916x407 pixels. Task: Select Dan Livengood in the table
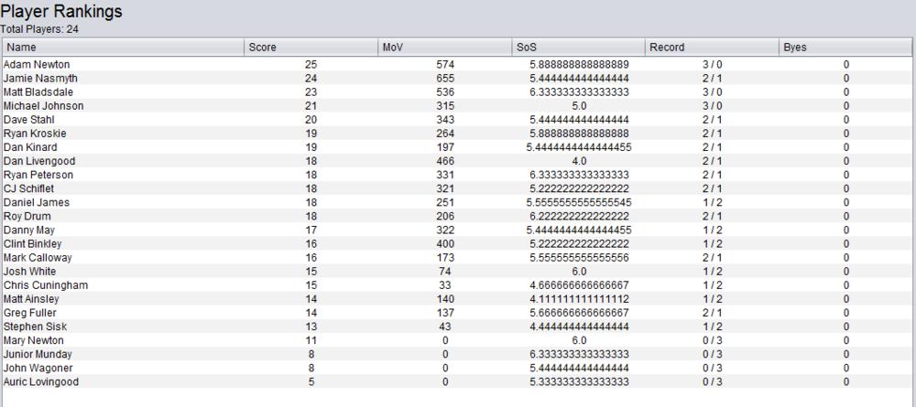(39, 161)
